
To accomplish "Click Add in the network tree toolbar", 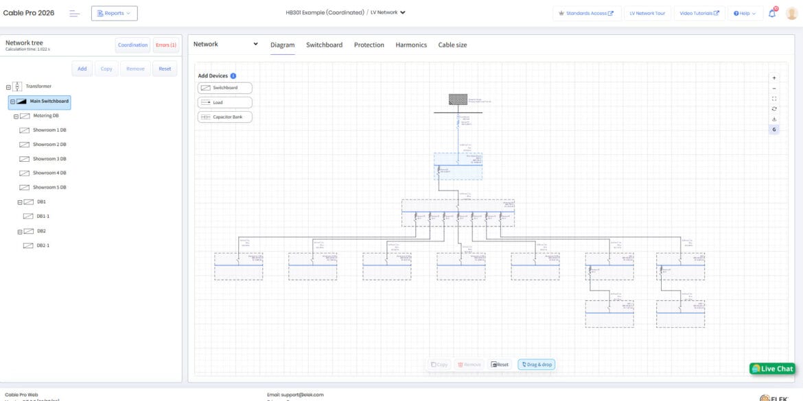I will click(x=82, y=69).
